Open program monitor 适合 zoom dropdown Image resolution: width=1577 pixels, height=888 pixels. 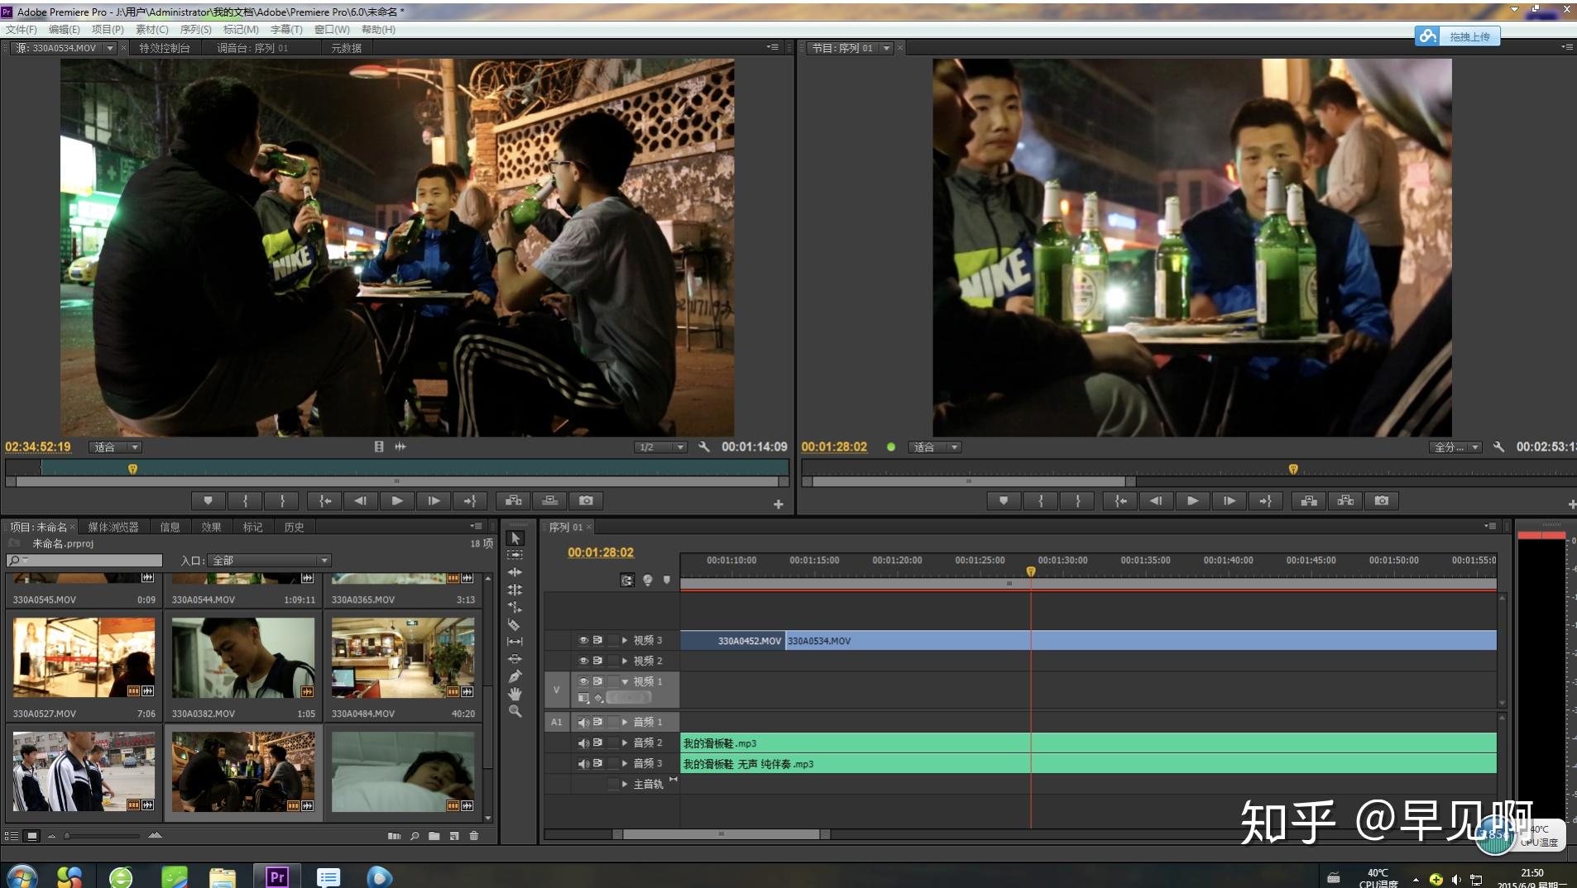tap(935, 447)
